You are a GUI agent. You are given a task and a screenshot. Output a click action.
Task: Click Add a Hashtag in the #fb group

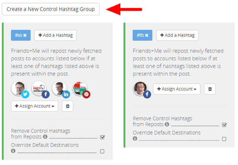(177, 35)
